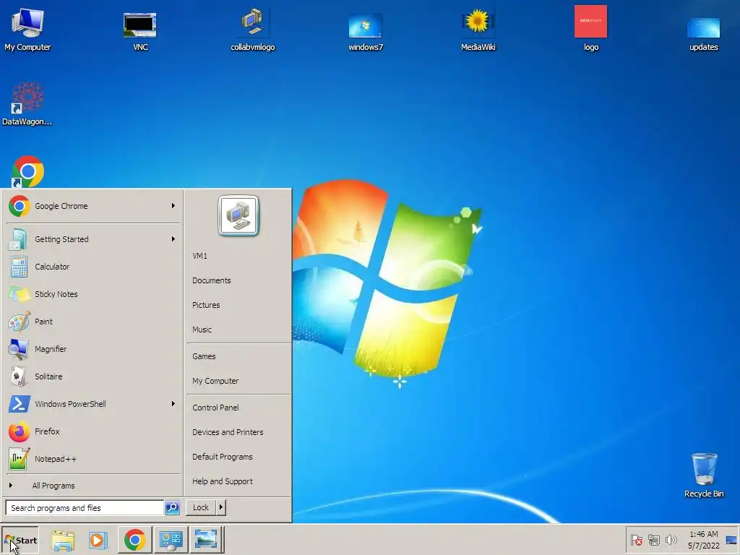The image size is (740, 555).
Task: Click the volume speaker tray icon
Action: click(671, 539)
